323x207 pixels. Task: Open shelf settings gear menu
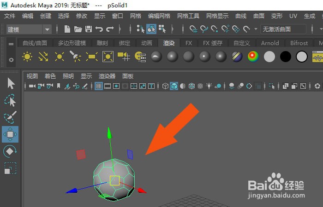pyautogui.click(x=11, y=60)
